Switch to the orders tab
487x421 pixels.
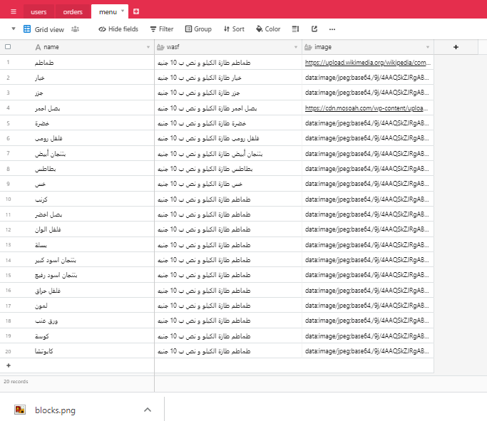coord(73,12)
